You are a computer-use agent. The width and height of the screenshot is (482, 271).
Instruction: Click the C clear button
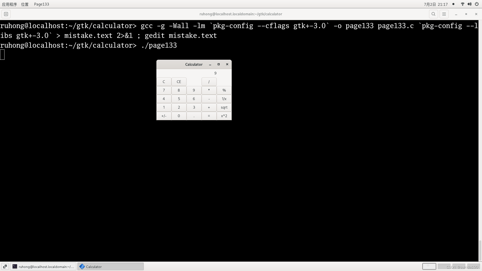tap(164, 82)
